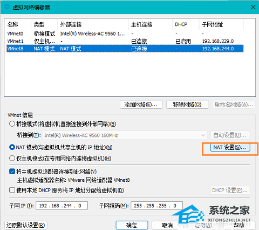Click the 主机连接 column header
The width and height of the screenshot is (259, 230).
point(151,24)
